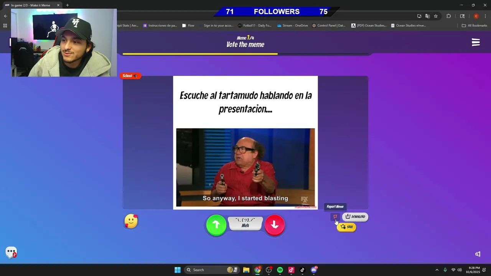The width and height of the screenshot is (491, 276).
Task: Click the School category tag
Action: coord(130,76)
